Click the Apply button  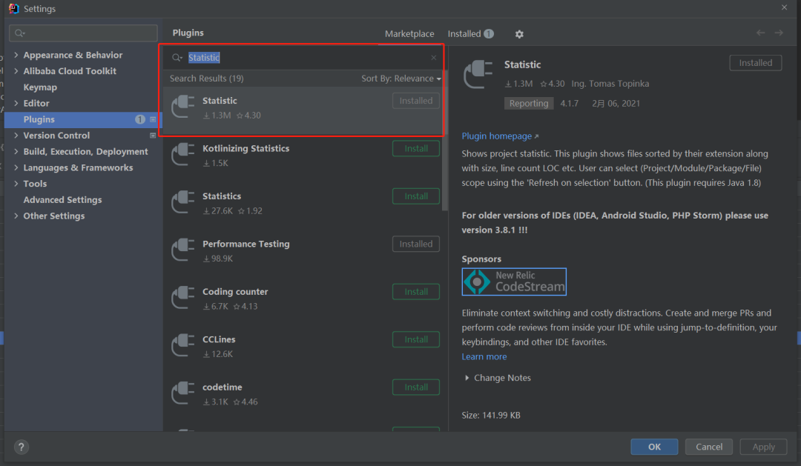click(x=764, y=447)
